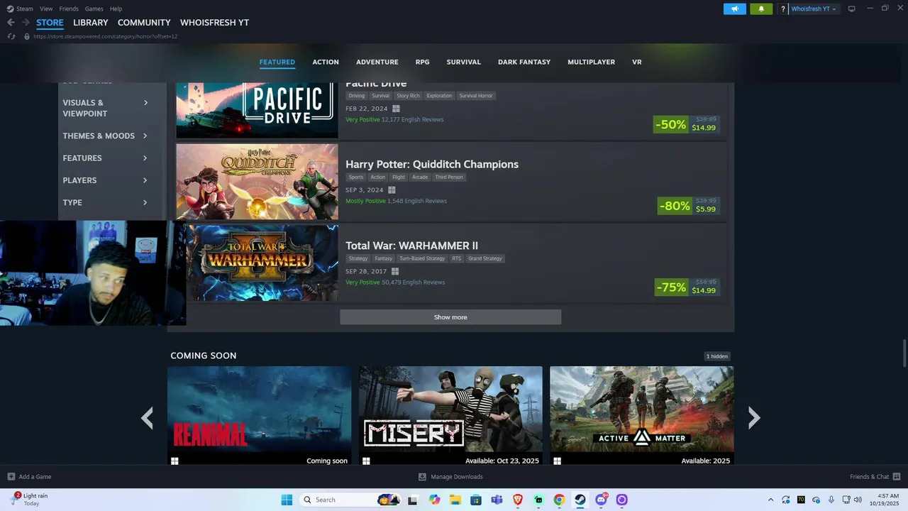Click the Add a Game plus icon
The height and width of the screenshot is (511, 908).
11,476
